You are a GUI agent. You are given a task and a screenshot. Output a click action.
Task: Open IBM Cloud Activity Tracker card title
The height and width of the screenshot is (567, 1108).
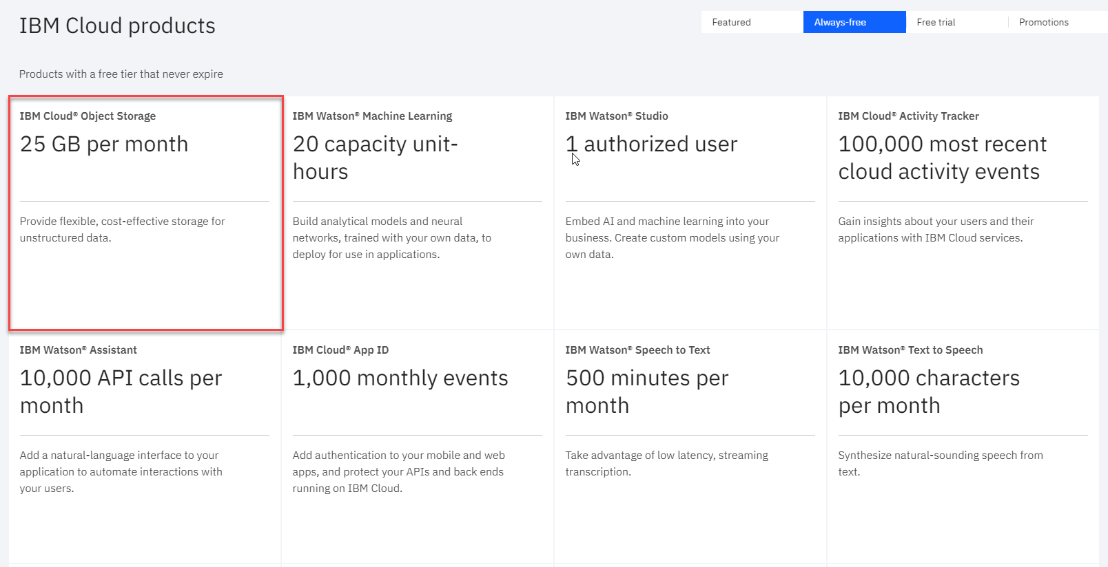coord(908,116)
